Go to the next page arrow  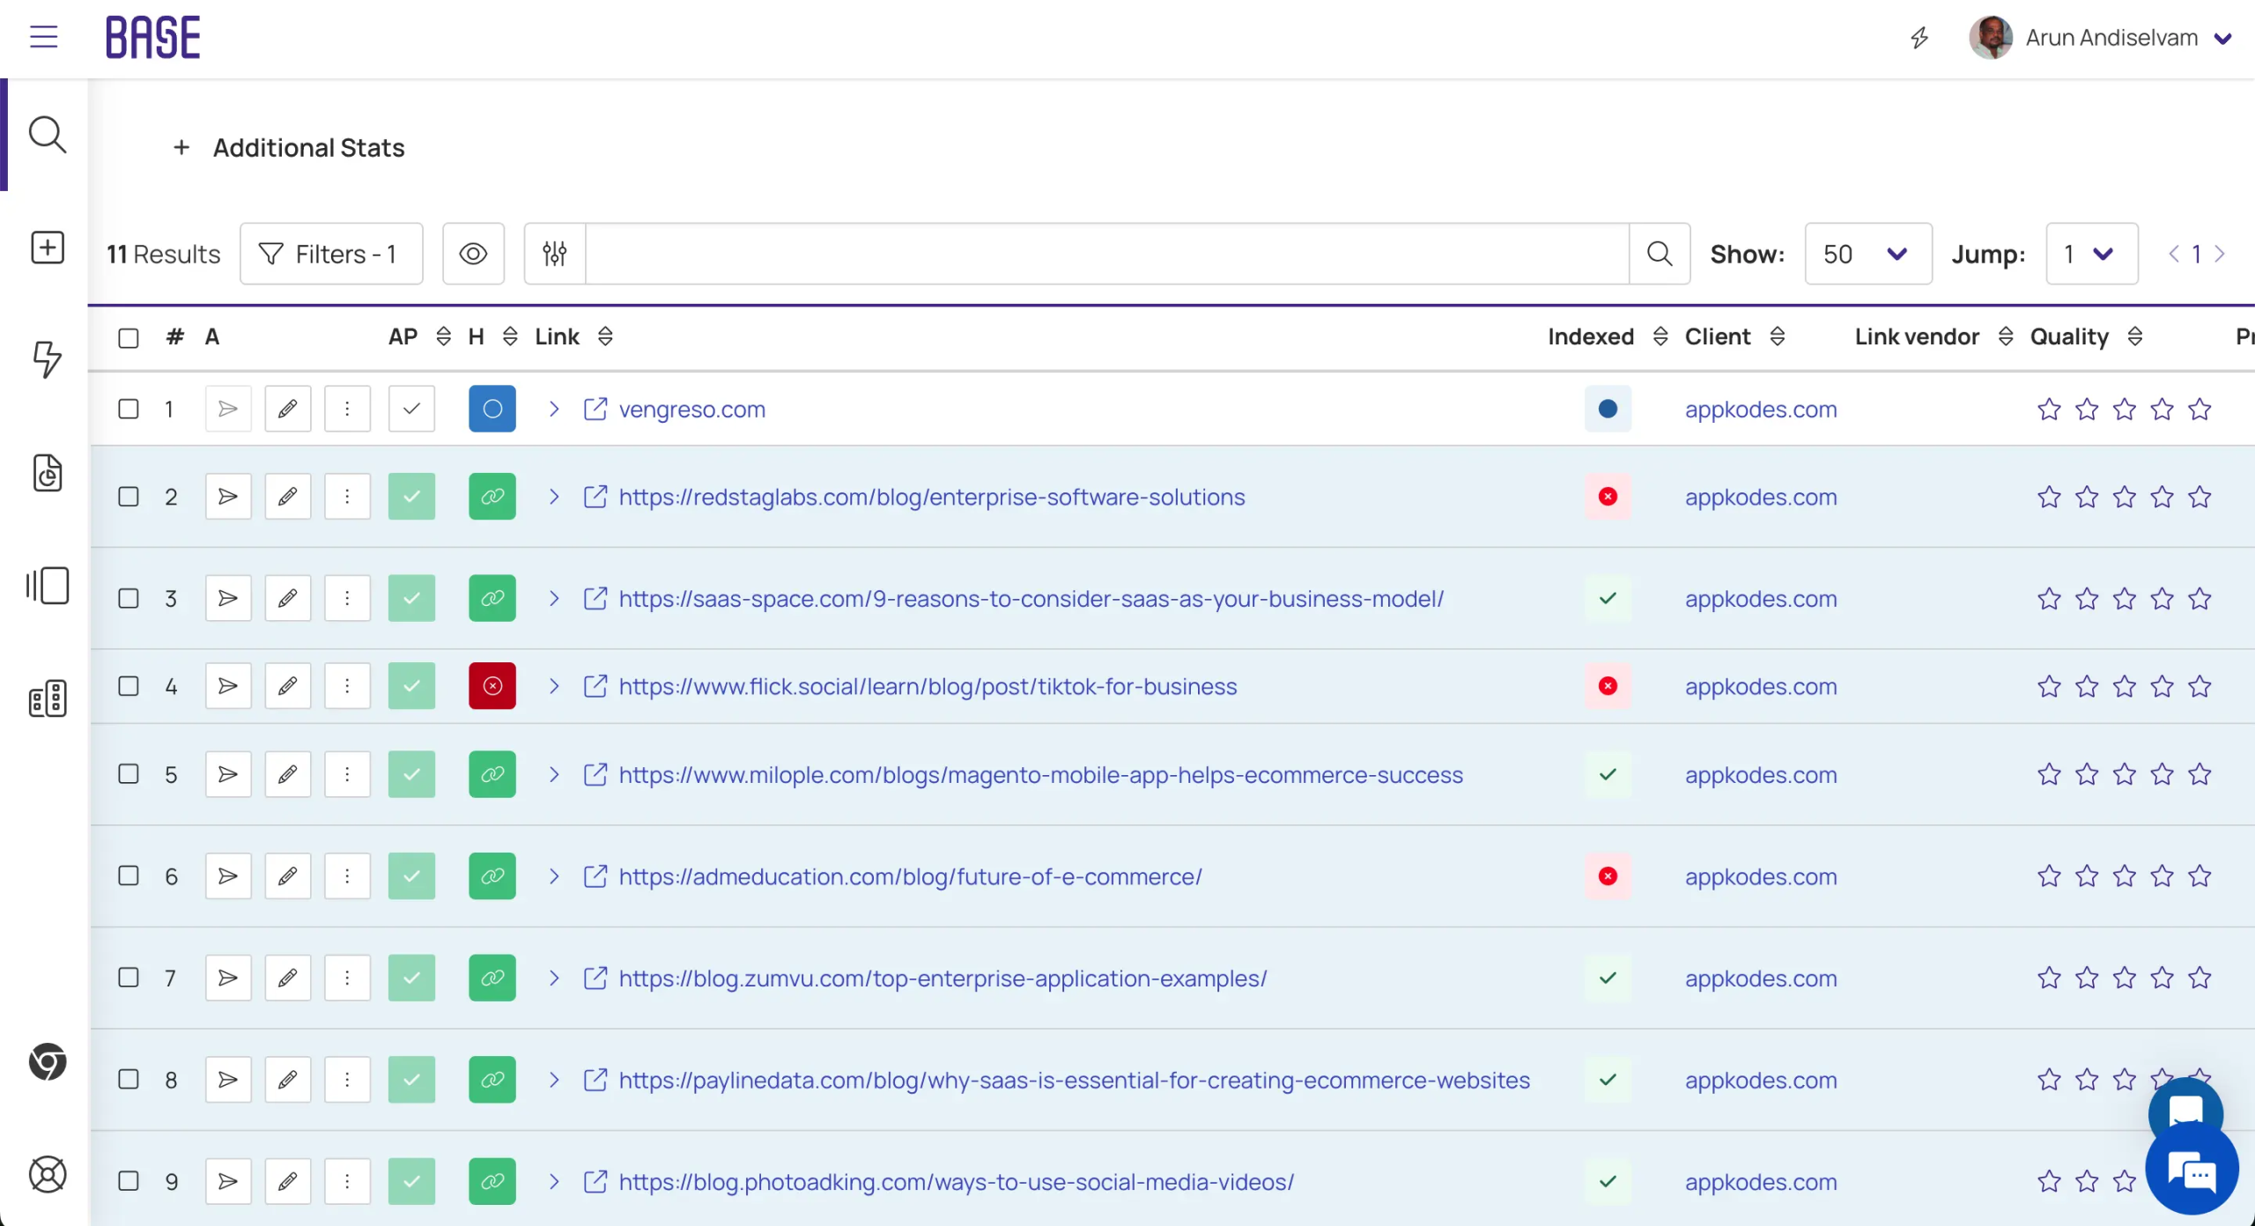[2220, 255]
